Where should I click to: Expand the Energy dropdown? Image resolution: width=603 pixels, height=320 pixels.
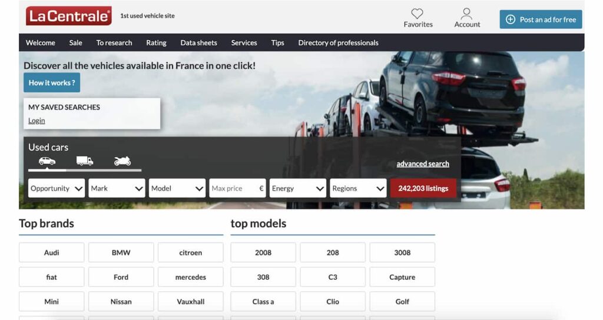tap(298, 188)
